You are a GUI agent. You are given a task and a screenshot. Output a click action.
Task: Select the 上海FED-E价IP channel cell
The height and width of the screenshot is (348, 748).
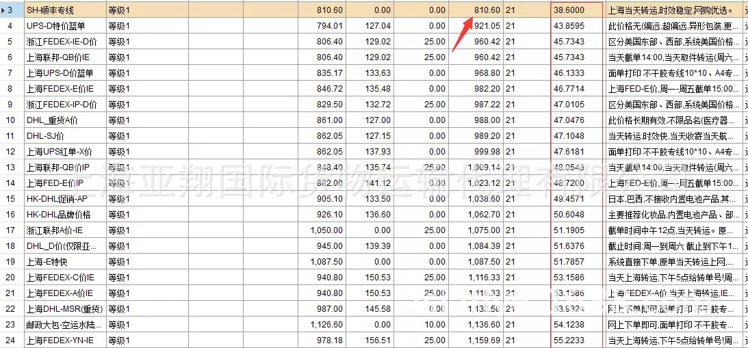[65, 183]
